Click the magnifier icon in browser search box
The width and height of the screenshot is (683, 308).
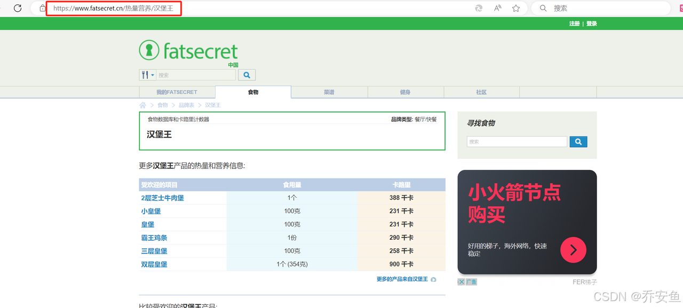(x=543, y=8)
